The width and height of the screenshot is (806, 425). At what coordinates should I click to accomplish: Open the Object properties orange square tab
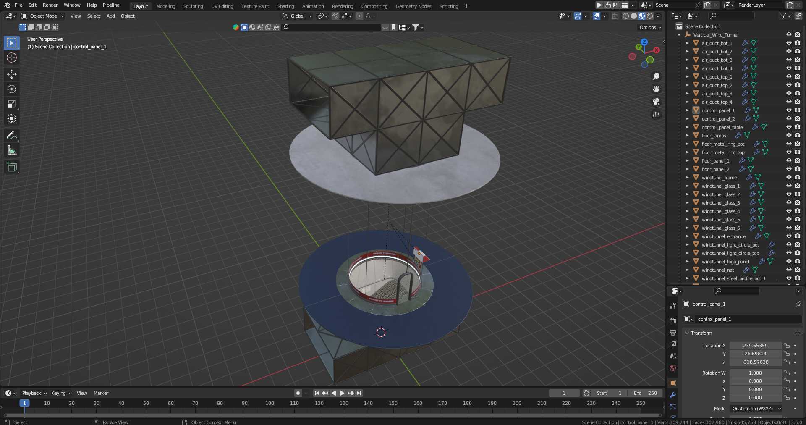click(x=673, y=383)
